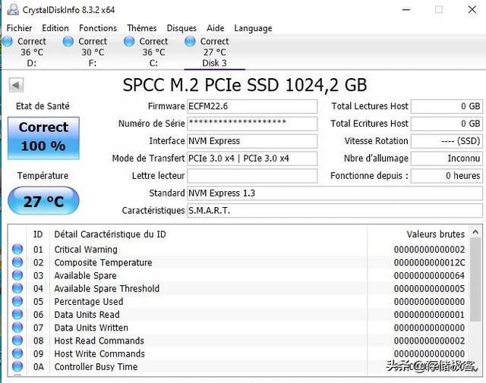
Task: Click the Détail Caractéristique du ID header
Action: click(x=110, y=234)
